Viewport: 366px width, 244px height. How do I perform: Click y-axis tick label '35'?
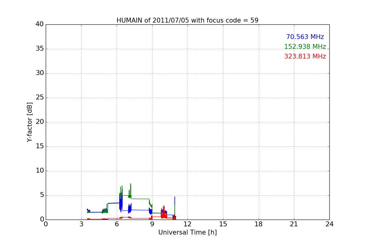pyautogui.click(x=40, y=49)
